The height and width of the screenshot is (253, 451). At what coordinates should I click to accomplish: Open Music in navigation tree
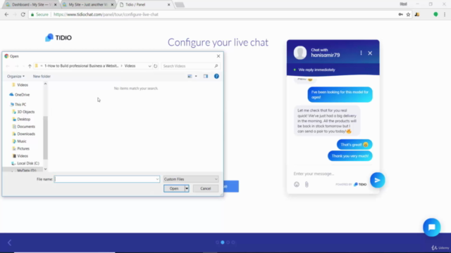pos(19,141)
